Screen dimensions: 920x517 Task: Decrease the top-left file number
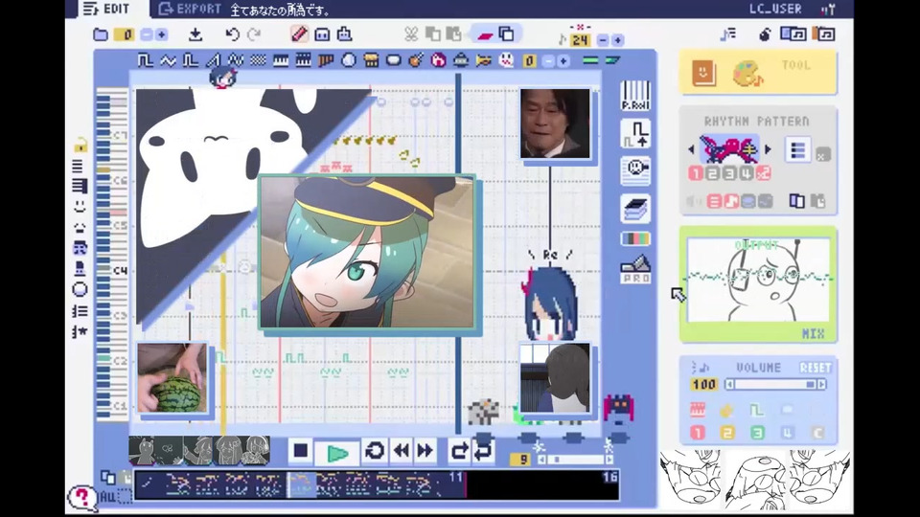pos(147,34)
